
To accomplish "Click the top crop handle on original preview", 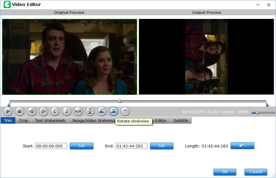I will (69, 19).
